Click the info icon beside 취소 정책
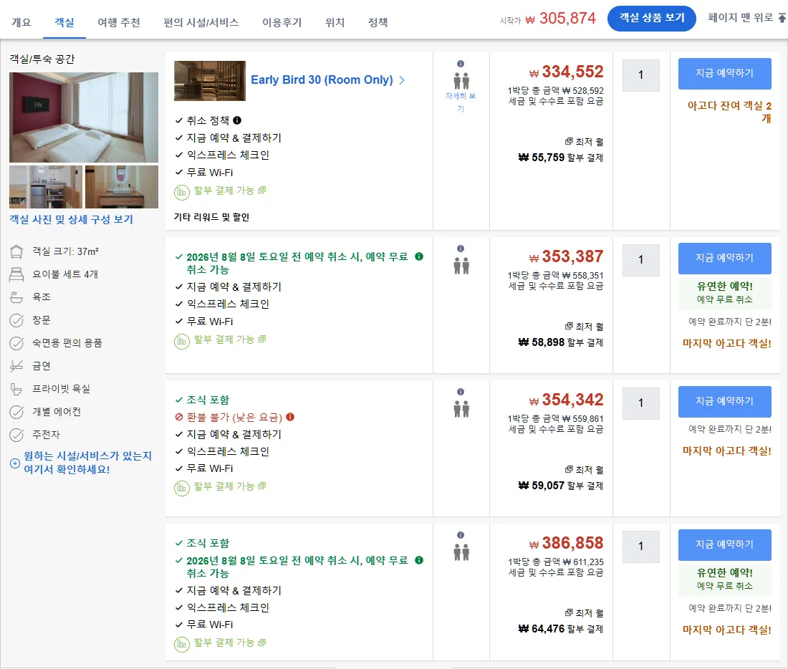This screenshot has width=788, height=669. click(x=237, y=120)
